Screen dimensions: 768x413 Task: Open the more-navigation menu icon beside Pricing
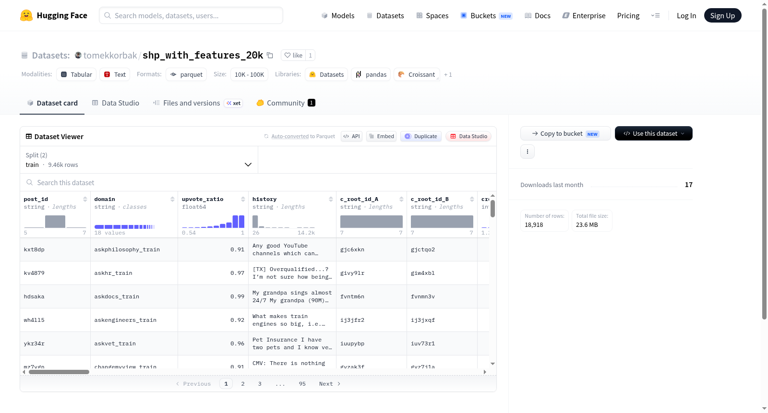click(x=655, y=15)
